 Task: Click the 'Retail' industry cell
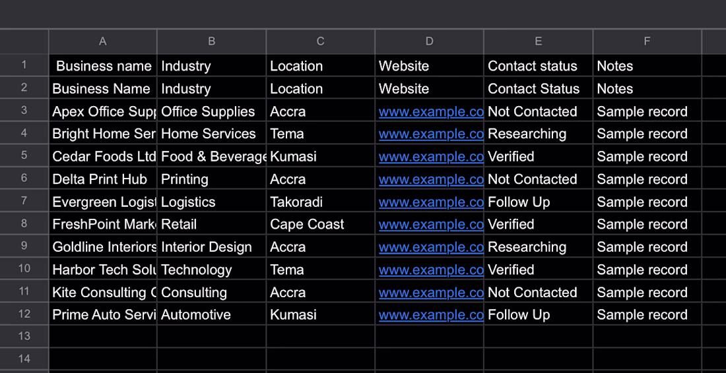[x=212, y=224]
